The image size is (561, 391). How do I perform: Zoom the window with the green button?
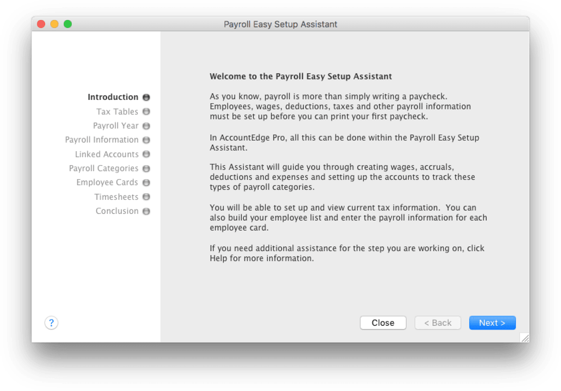click(x=68, y=24)
